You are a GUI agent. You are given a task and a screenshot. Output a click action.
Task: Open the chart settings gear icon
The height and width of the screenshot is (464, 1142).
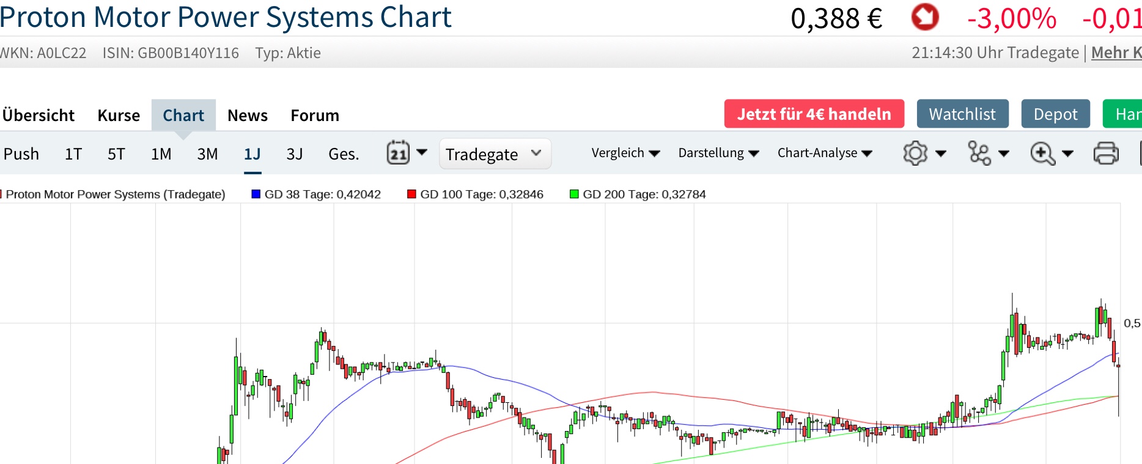click(x=915, y=153)
